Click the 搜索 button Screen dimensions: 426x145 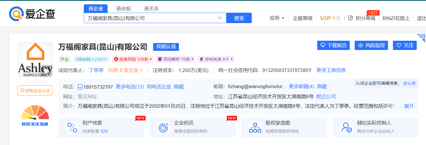click(x=239, y=18)
